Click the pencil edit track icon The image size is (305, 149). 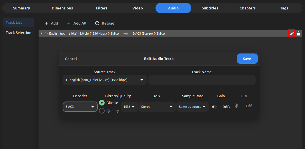pyautogui.click(x=292, y=33)
